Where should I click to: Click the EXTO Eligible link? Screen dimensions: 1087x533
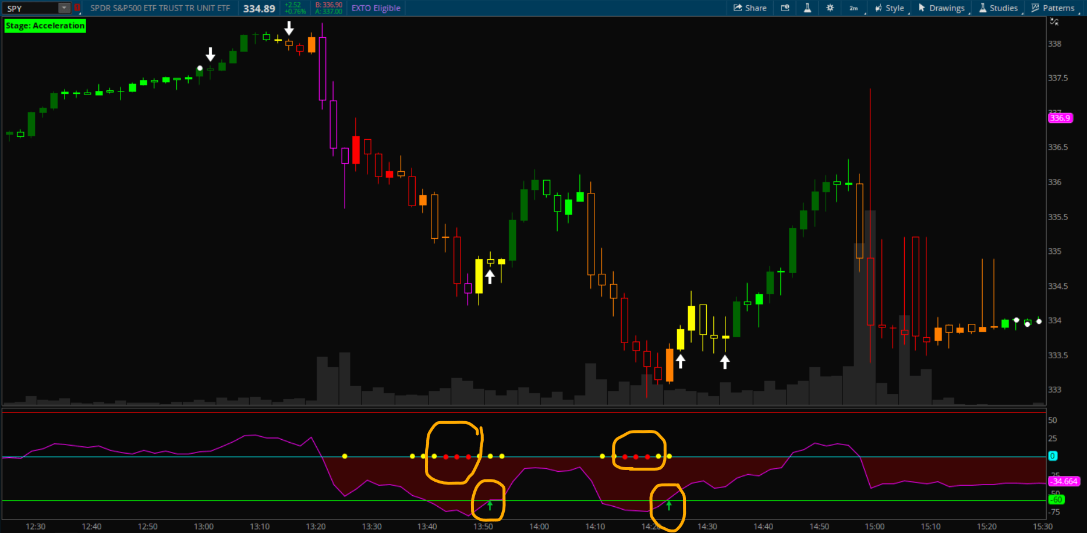coord(376,8)
